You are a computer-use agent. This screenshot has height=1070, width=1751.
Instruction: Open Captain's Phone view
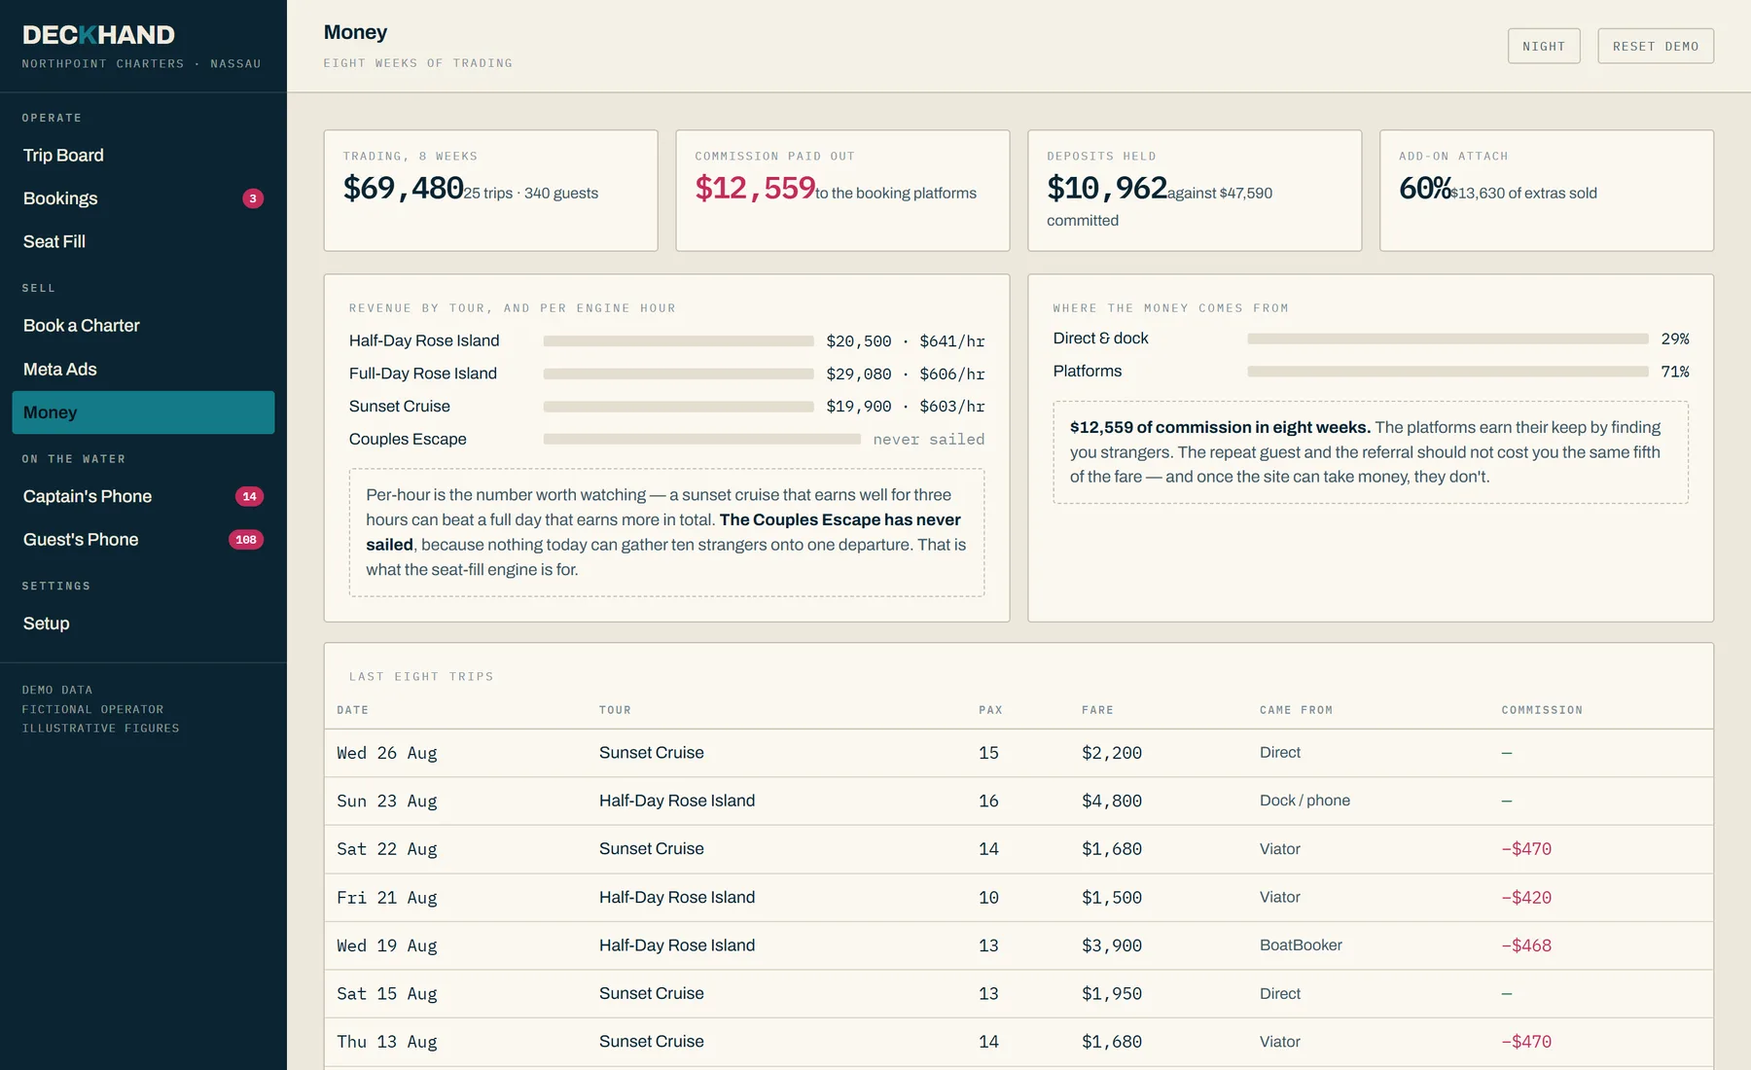pyautogui.click(x=143, y=496)
